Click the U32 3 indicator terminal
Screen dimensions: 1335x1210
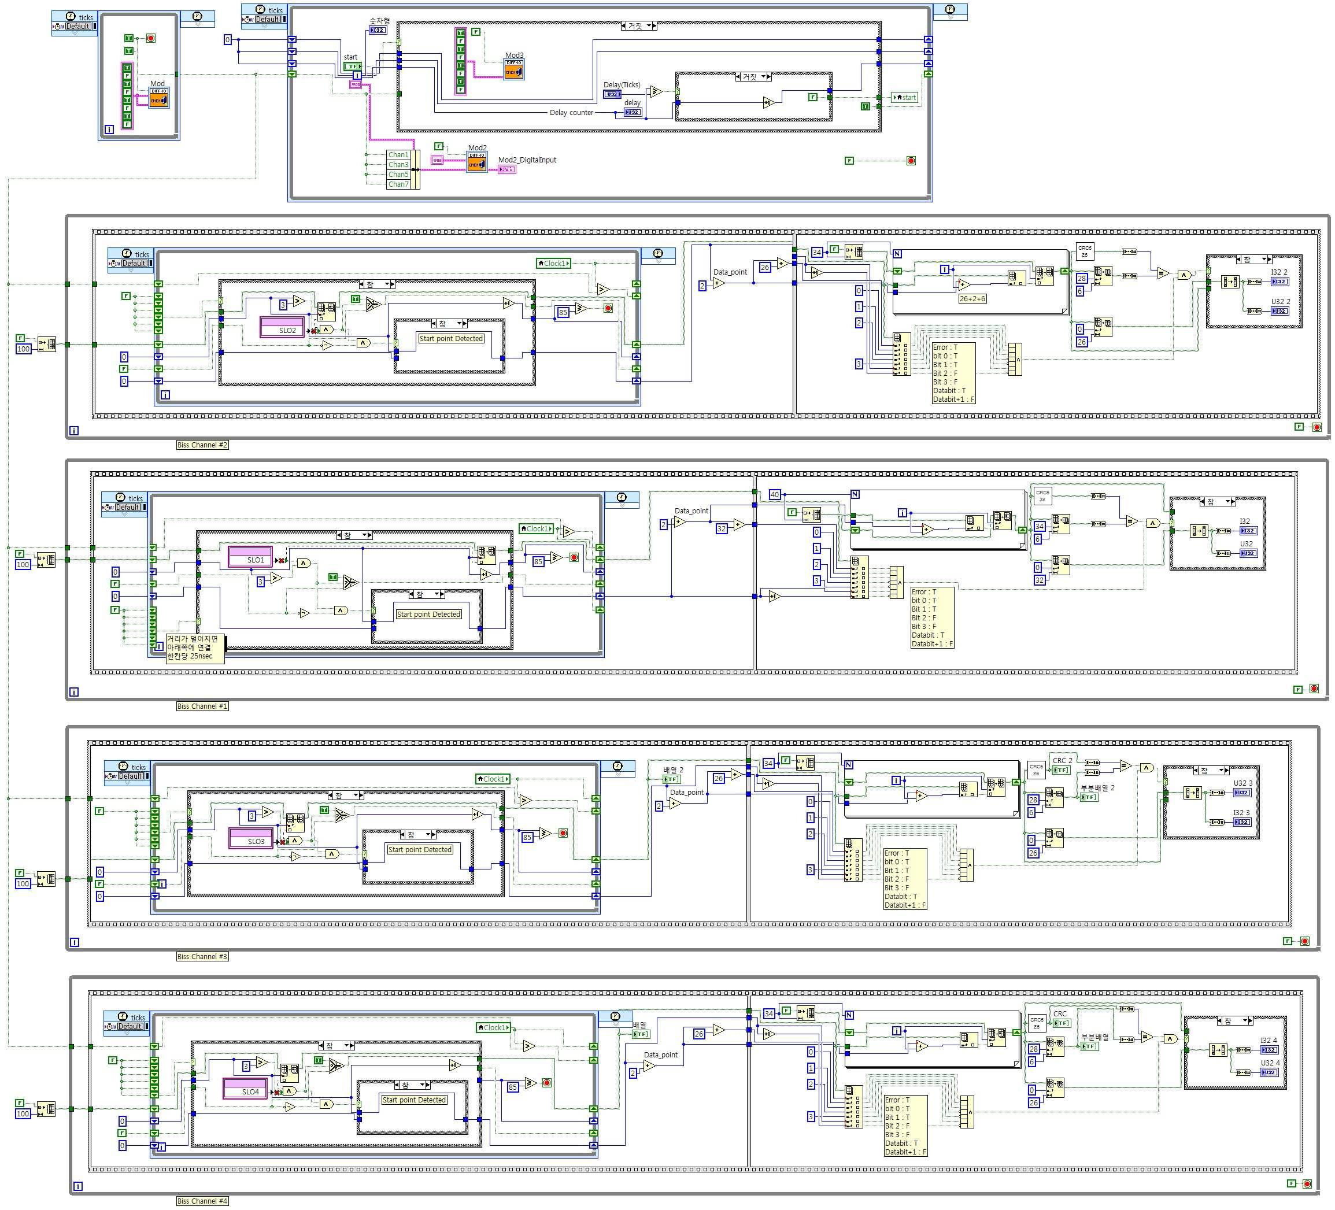pyautogui.click(x=1242, y=792)
